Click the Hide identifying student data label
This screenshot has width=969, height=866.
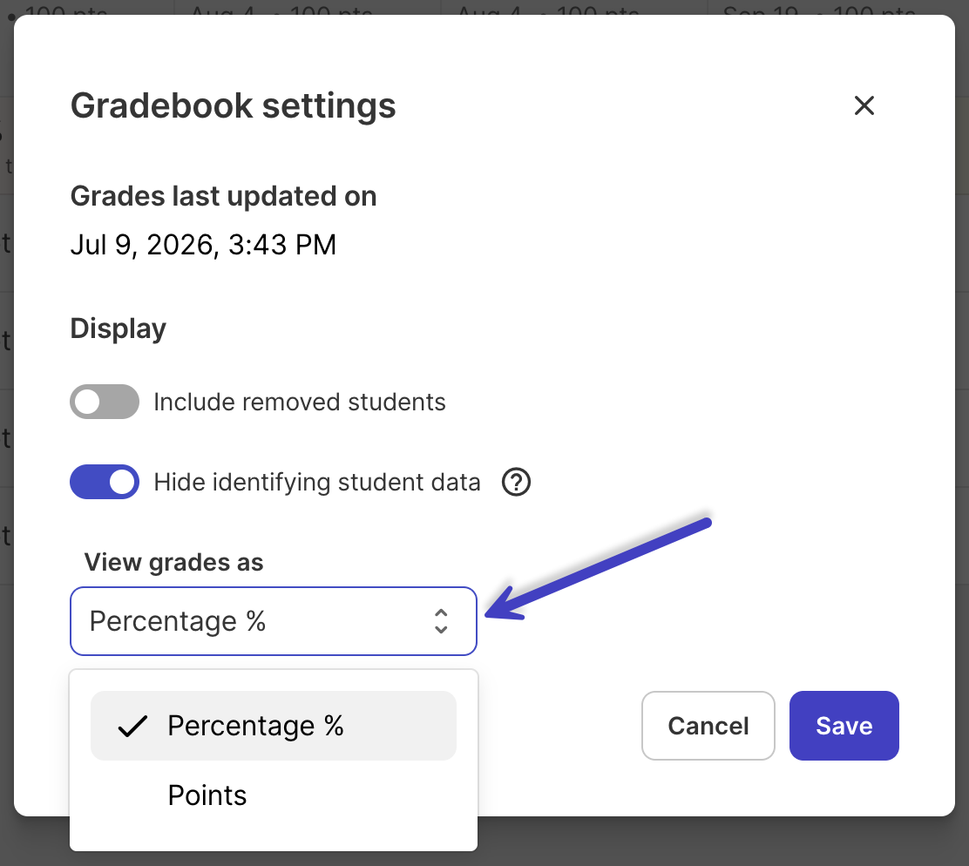point(317,483)
